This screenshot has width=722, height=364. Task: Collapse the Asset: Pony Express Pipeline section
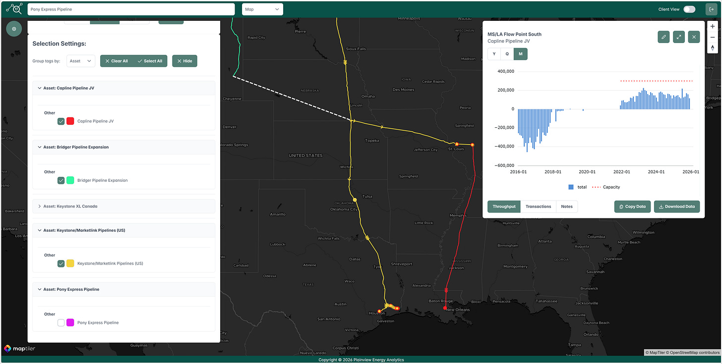pyautogui.click(x=124, y=289)
